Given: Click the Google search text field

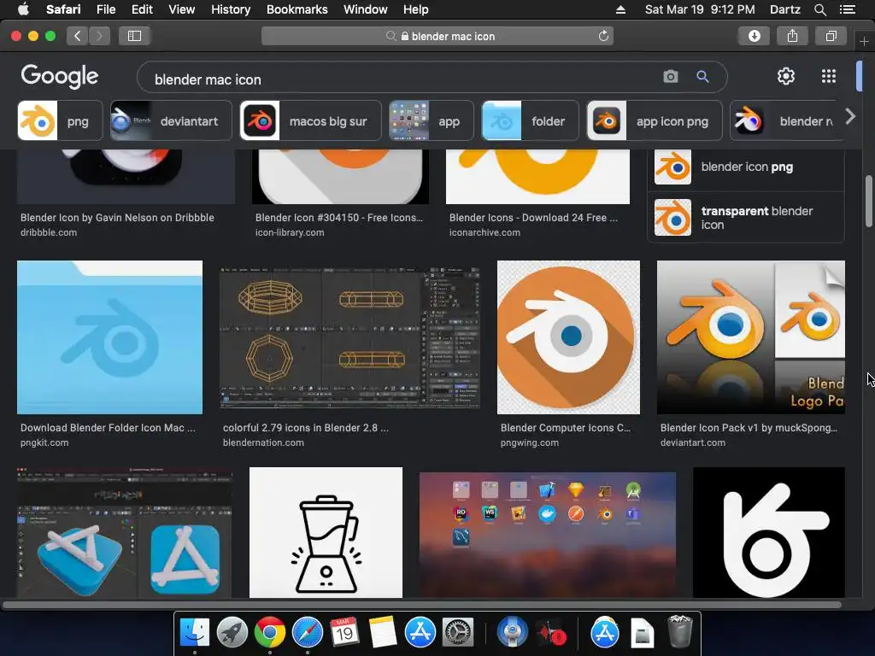Looking at the screenshot, I should [x=402, y=79].
